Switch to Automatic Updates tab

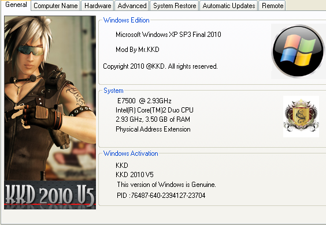click(x=229, y=6)
